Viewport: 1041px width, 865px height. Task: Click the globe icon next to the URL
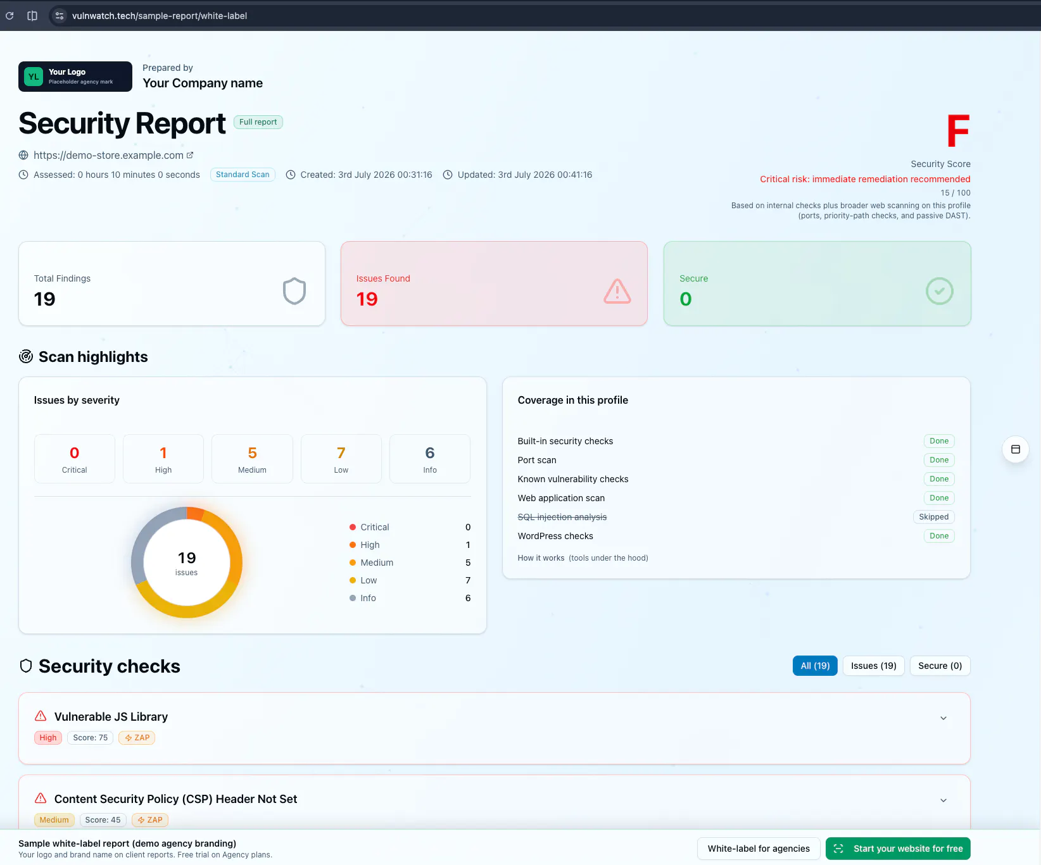pos(23,155)
